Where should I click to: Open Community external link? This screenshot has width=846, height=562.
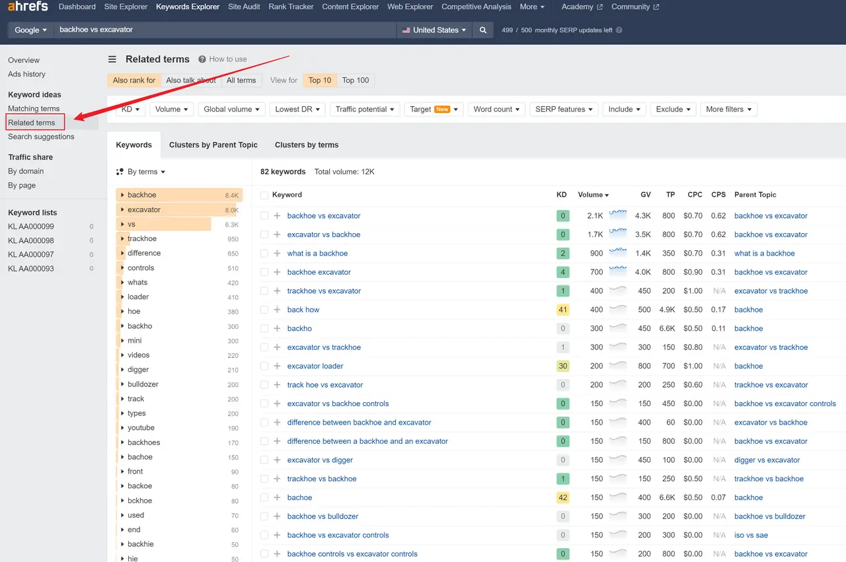635,7
